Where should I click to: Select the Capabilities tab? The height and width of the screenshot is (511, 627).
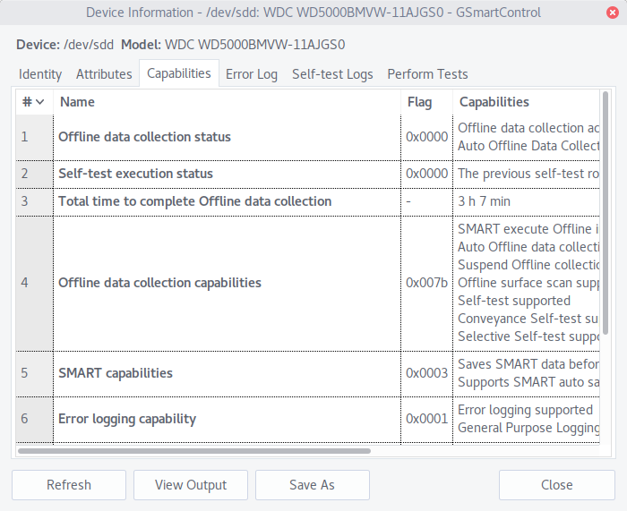pos(179,73)
